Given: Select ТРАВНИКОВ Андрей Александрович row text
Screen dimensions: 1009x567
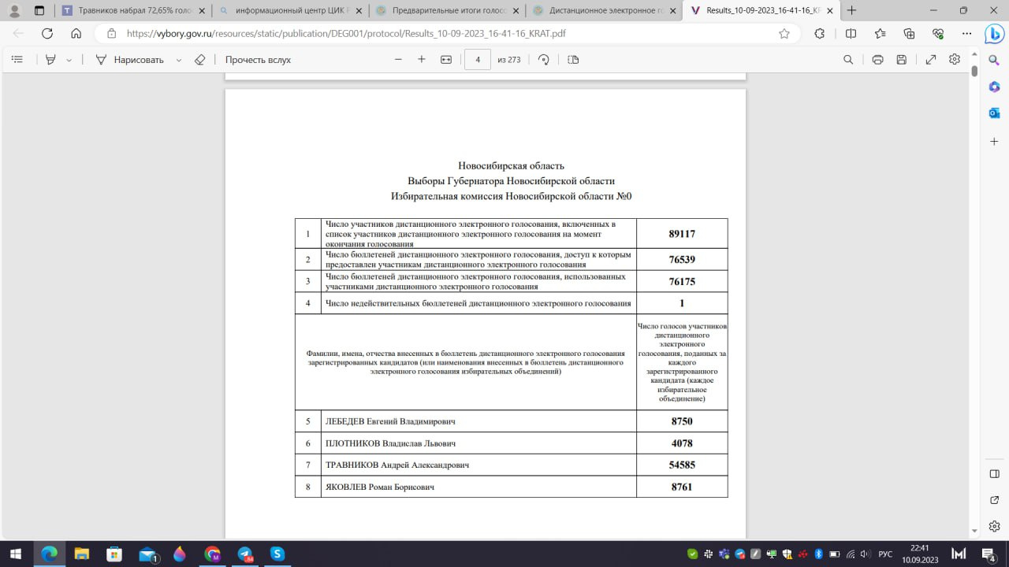Looking at the screenshot, I should pyautogui.click(x=397, y=465).
